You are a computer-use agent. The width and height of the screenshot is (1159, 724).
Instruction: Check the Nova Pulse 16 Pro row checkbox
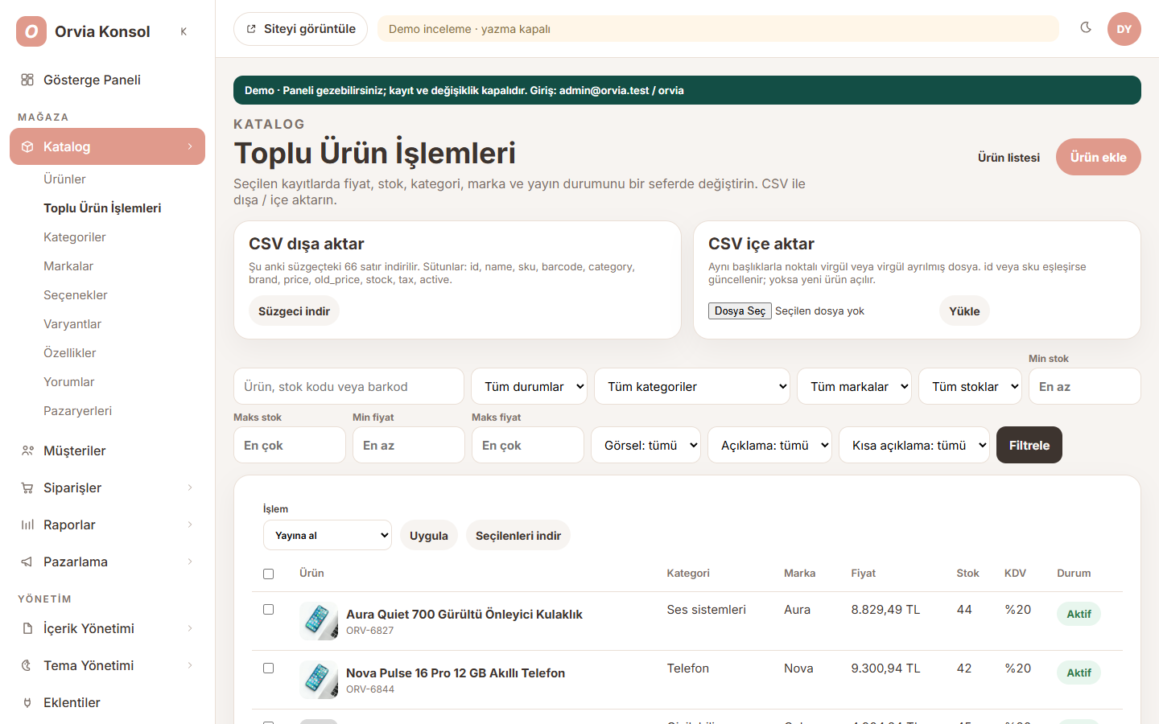point(268,668)
